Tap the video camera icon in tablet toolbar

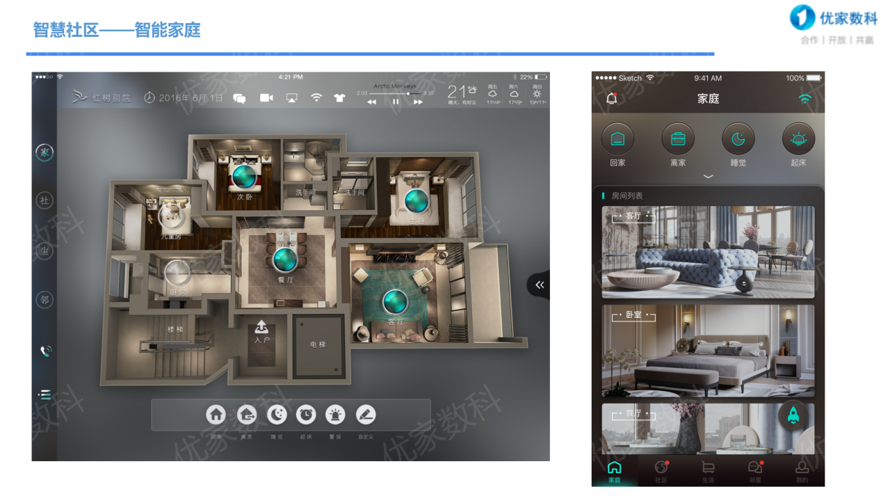tap(266, 98)
